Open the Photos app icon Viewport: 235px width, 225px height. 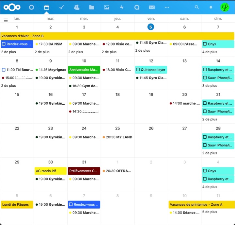107,7
